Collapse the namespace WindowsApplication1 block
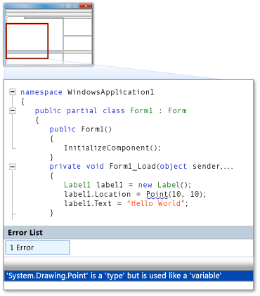Viewport: 260px width, 296px height. click(x=13, y=92)
